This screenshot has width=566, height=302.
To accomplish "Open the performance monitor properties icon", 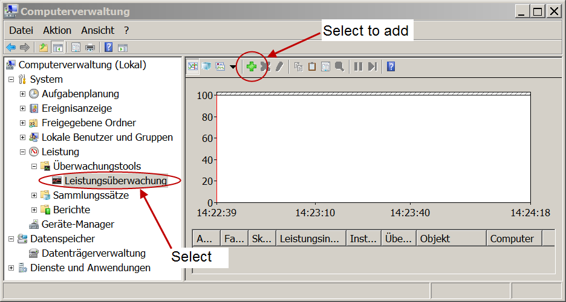I will coord(325,66).
